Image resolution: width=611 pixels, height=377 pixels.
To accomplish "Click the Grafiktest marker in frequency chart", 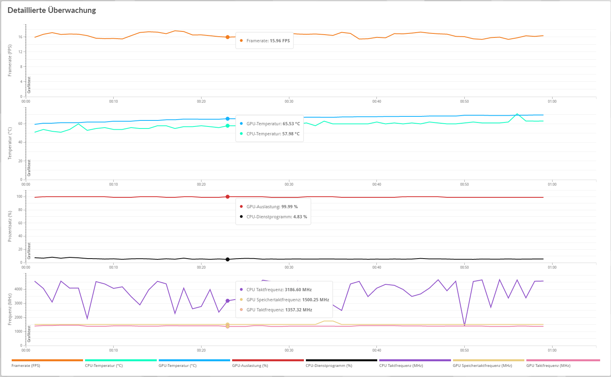I will (x=29, y=334).
